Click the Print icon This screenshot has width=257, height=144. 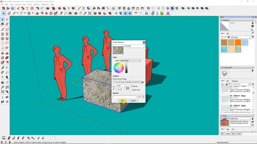[x=48, y=8]
